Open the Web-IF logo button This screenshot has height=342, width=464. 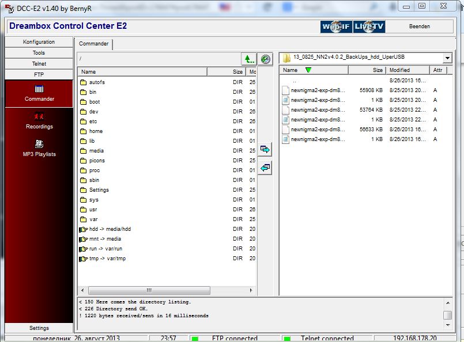pos(336,26)
